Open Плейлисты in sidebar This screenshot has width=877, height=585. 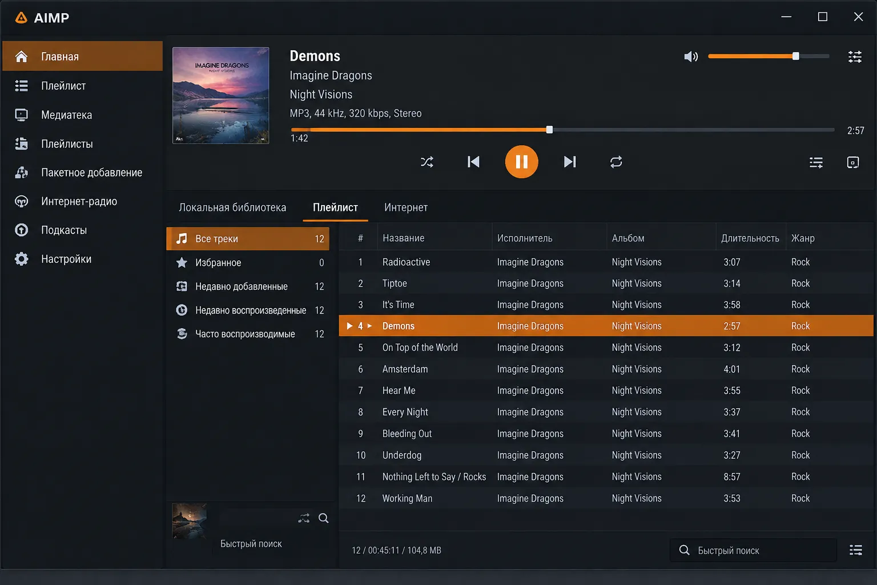coord(83,144)
